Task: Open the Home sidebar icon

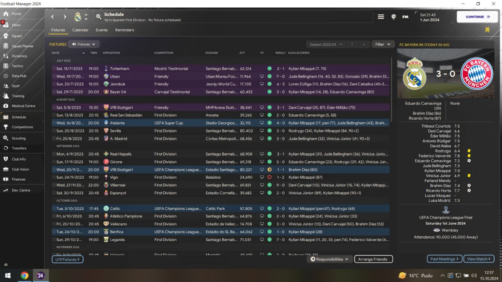Action: point(5,14)
